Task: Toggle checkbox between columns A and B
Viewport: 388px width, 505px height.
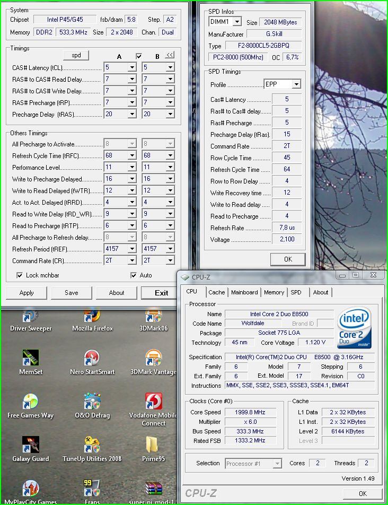Action: (x=139, y=56)
